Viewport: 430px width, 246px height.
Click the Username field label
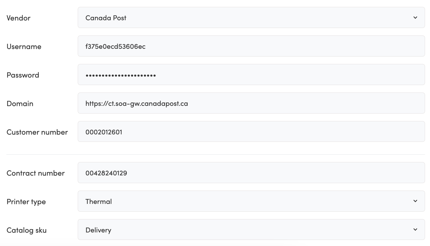coord(24,47)
